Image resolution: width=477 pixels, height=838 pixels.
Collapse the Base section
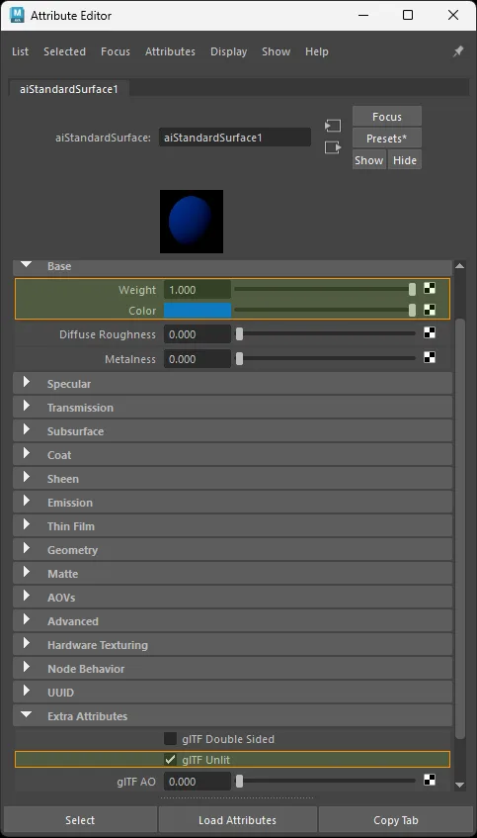(26, 265)
